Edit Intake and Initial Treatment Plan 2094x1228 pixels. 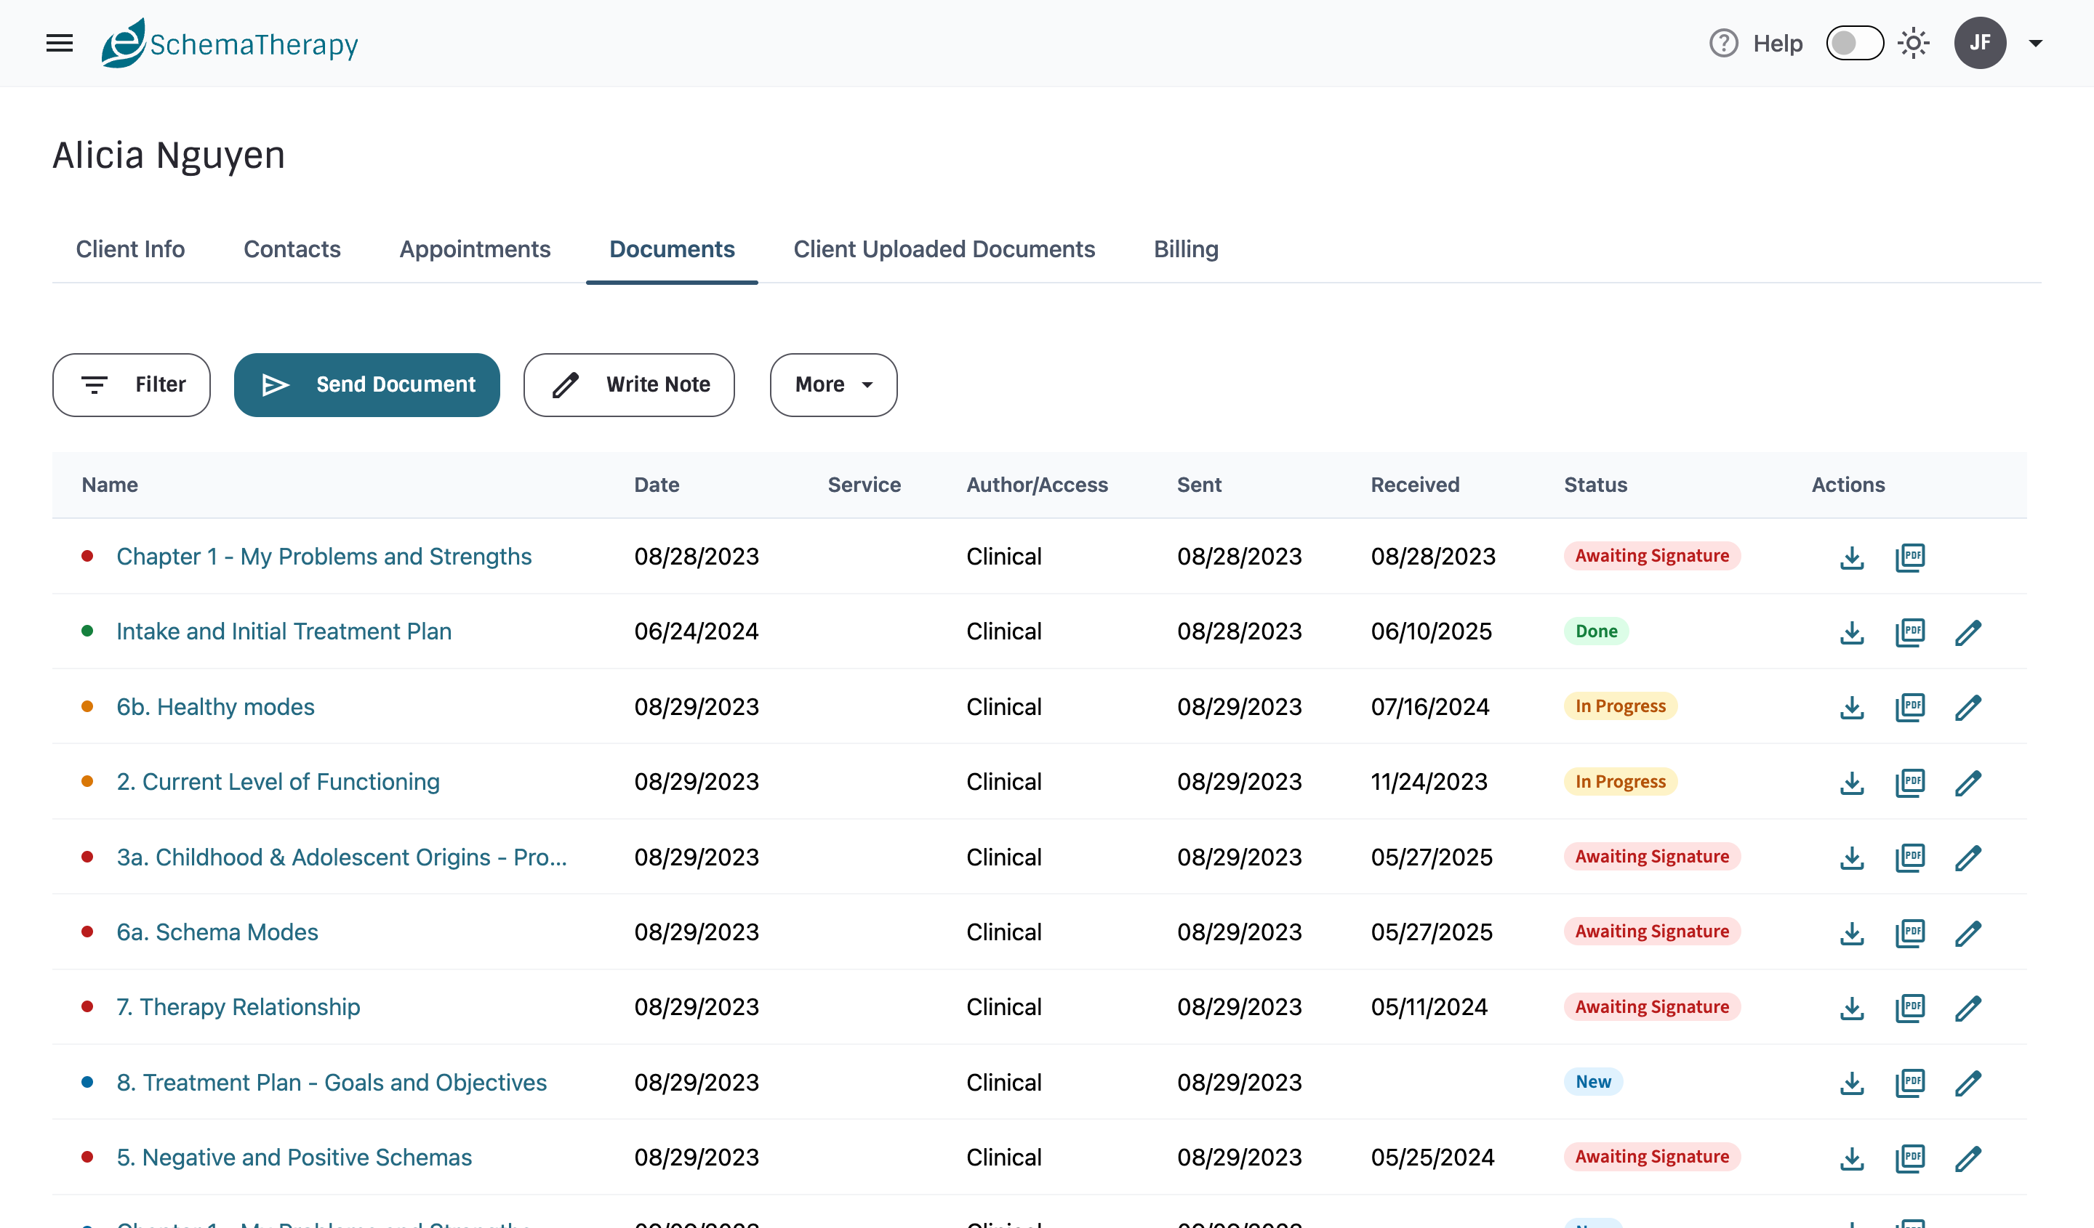click(x=1967, y=633)
